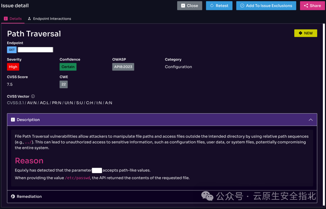The height and width of the screenshot is (209, 326).
Task: Collapse the Description section chevron
Action: pos(311,120)
